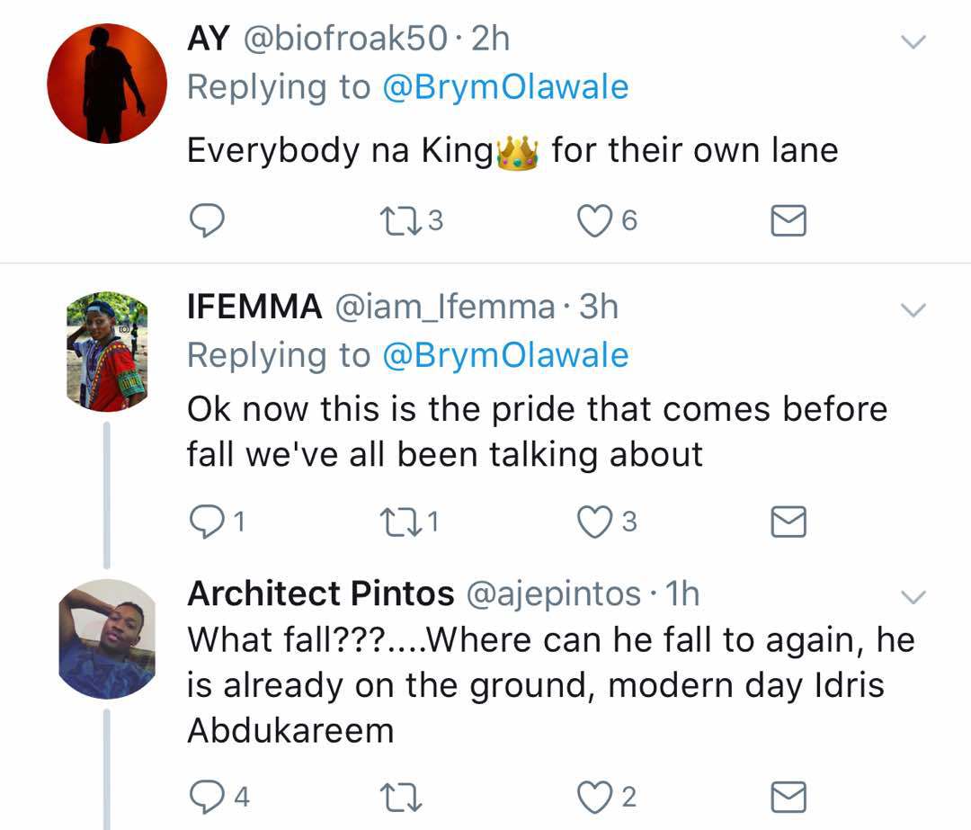Like Architect Pintos' tweet
Screen dimensions: 971x830
click(x=594, y=797)
